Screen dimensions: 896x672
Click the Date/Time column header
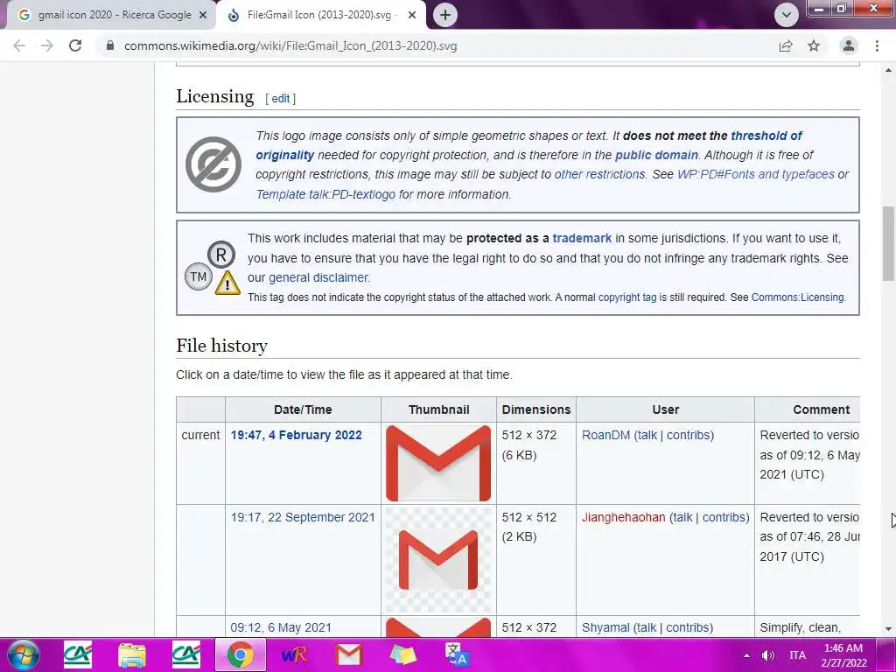[303, 409]
